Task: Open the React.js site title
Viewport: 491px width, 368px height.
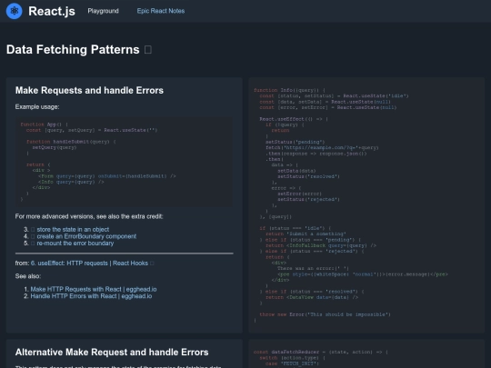Action: [52, 11]
